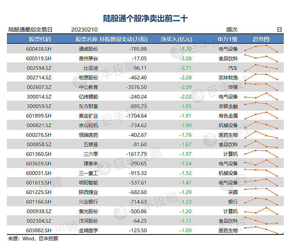Select the 持股数量变动(万股) column header
Image resolution: width=291 pixels, height=251 pixels.
point(124,39)
